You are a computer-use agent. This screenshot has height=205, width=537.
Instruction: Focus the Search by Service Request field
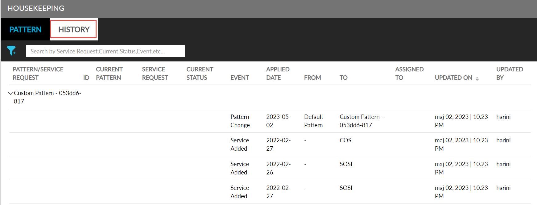(105, 51)
